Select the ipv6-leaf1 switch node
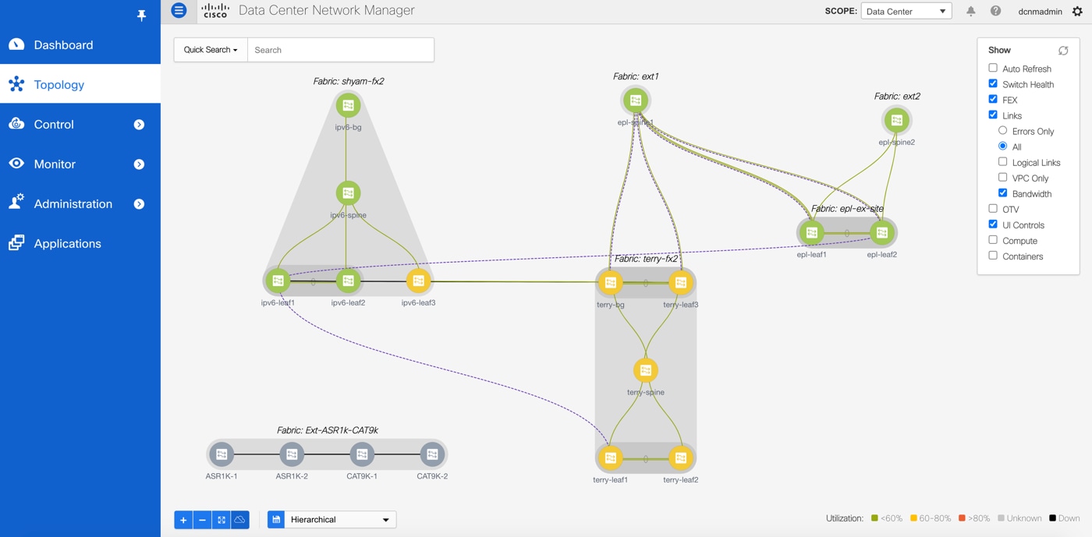 (x=278, y=281)
